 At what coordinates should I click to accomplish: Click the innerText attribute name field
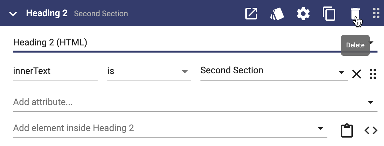[x=55, y=71]
